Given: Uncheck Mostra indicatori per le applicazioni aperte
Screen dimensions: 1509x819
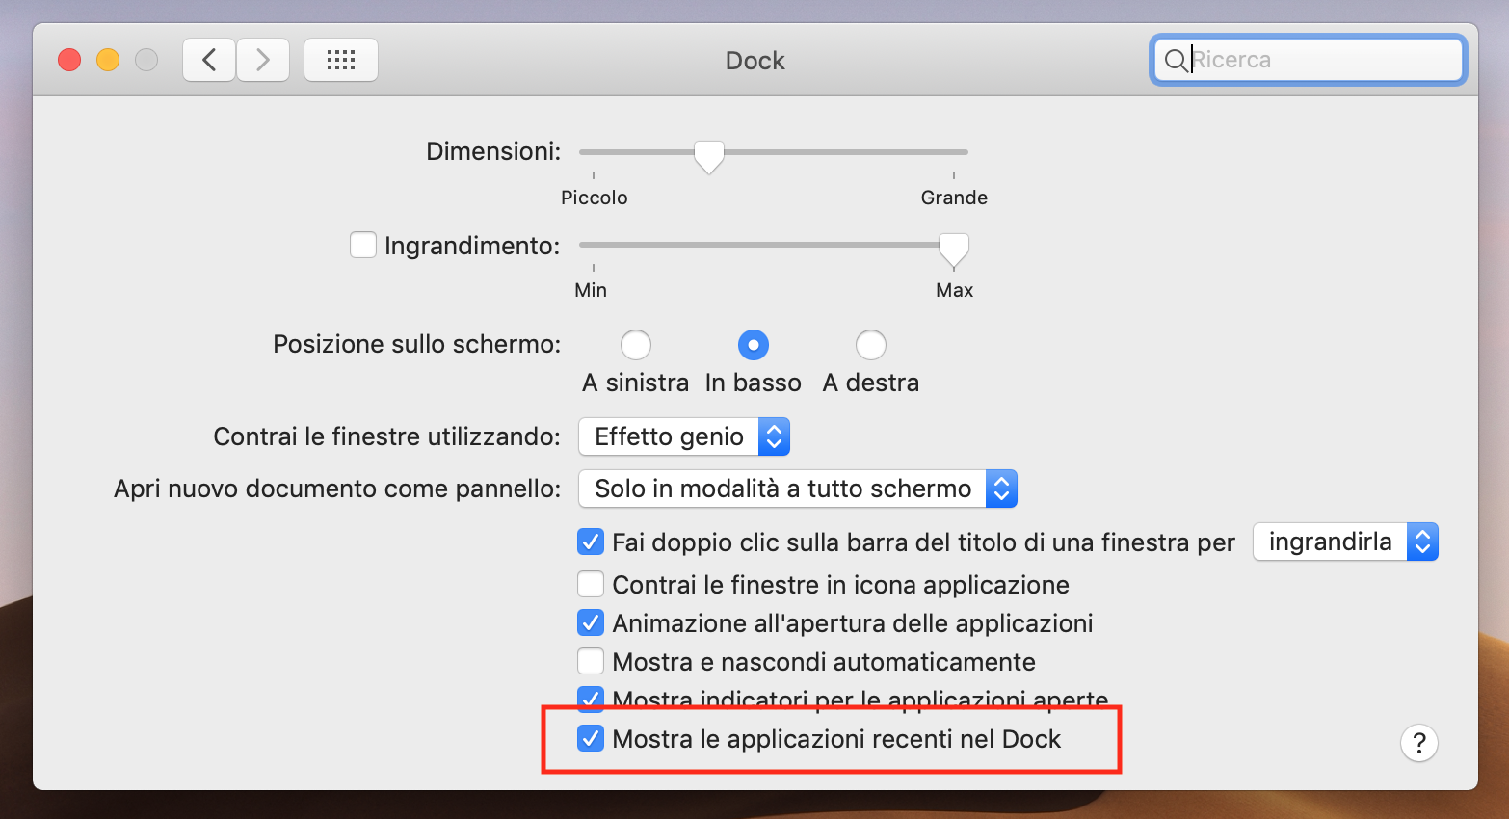Looking at the screenshot, I should (x=591, y=698).
